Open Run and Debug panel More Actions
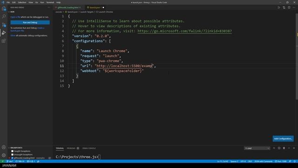The height and width of the screenshot is (168, 298). pos(49,7)
